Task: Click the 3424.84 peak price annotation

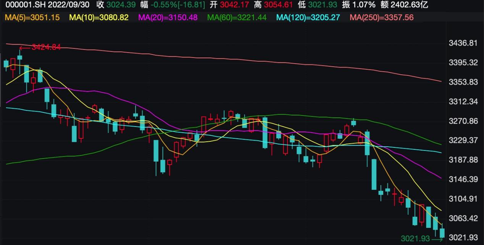Action: click(x=46, y=47)
